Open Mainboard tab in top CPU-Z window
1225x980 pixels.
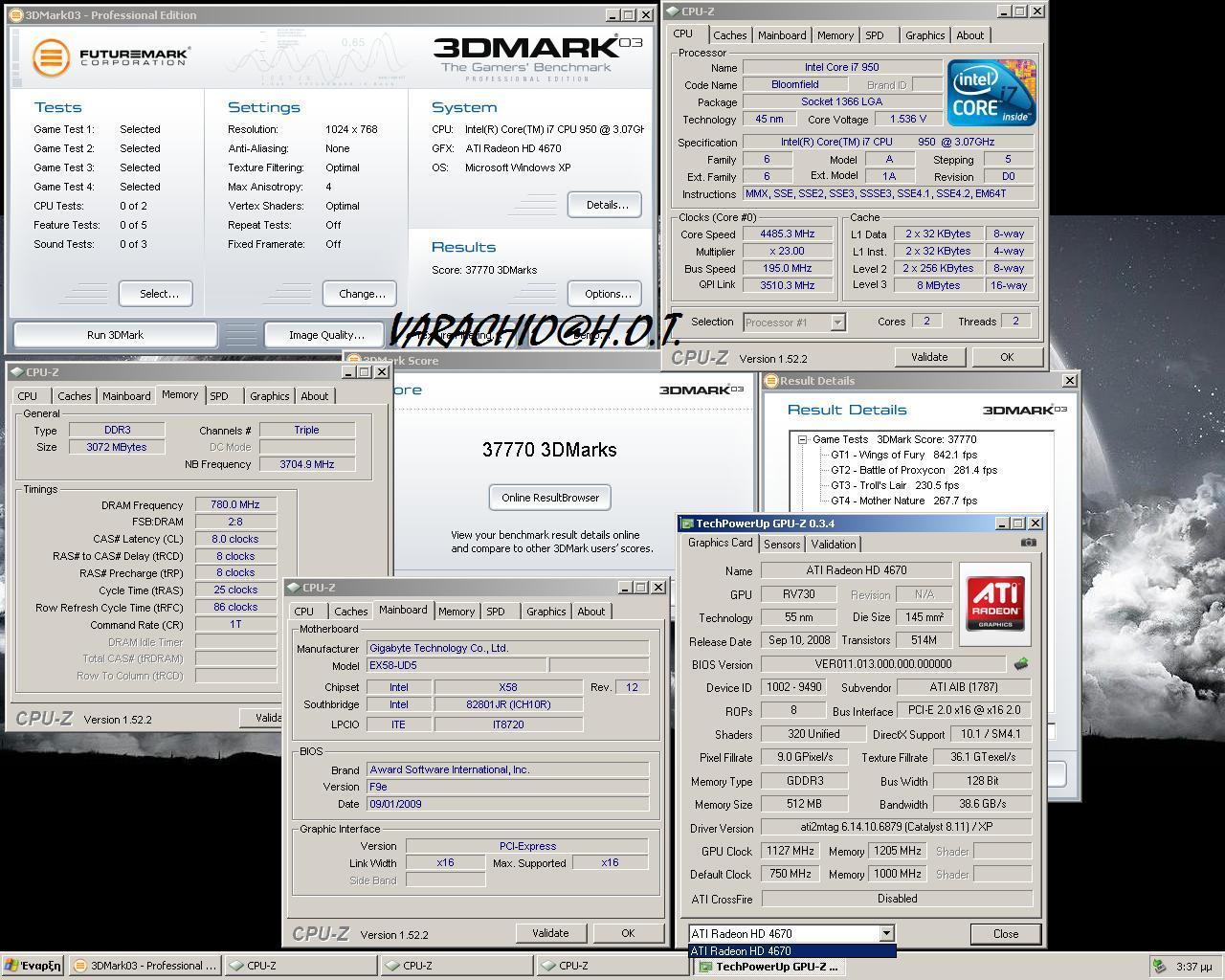point(782,35)
